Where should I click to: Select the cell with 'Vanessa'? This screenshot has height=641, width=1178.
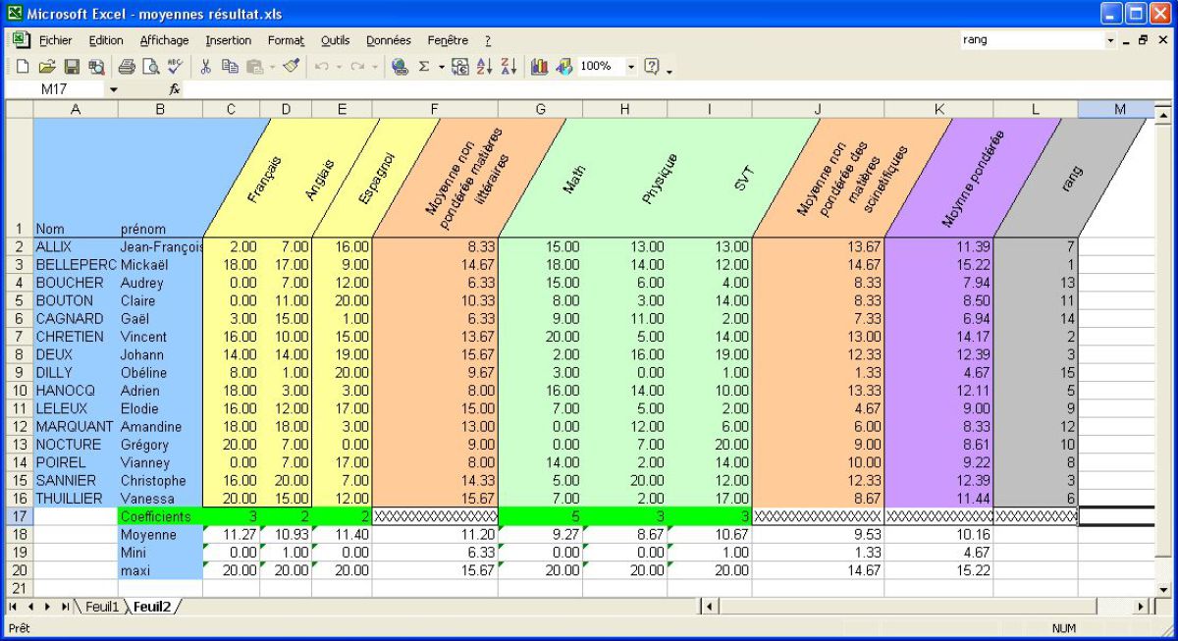[x=160, y=499]
